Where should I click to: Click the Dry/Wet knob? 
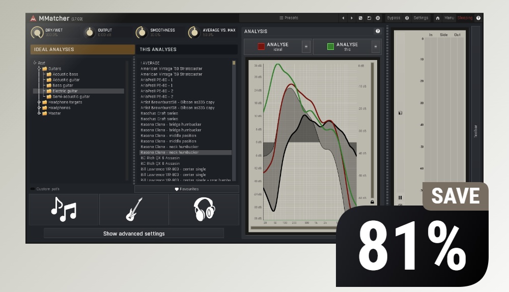coord(37,33)
